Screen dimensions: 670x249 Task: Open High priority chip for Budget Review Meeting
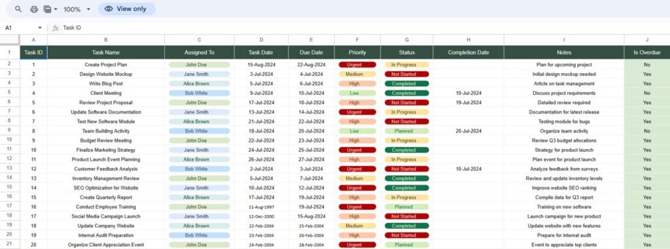click(x=357, y=141)
